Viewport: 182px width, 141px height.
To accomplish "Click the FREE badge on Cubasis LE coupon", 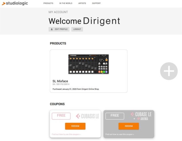I will [61, 116].
